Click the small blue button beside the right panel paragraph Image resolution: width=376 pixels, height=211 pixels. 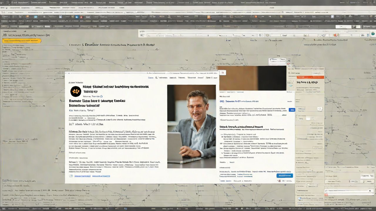coord(292,110)
